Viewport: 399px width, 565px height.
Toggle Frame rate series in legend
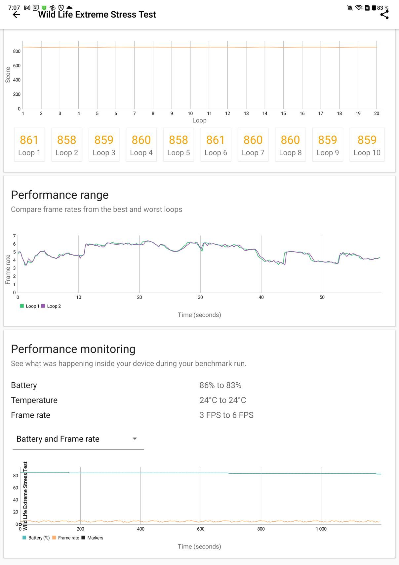[x=66, y=538]
